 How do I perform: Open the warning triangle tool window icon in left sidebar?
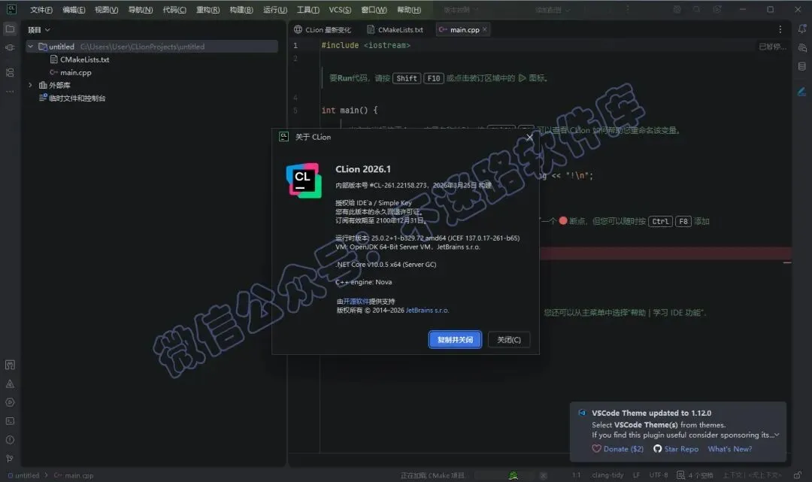coord(10,384)
